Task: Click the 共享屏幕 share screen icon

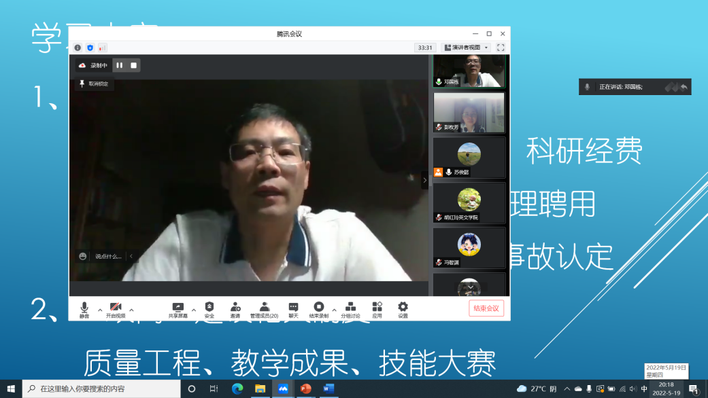Action: (178, 309)
